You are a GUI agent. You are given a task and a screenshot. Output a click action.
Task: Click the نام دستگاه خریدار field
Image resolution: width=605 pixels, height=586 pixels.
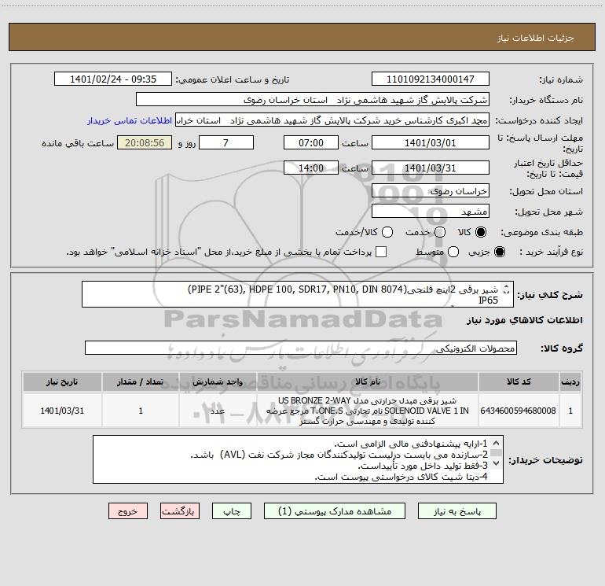click(x=313, y=100)
